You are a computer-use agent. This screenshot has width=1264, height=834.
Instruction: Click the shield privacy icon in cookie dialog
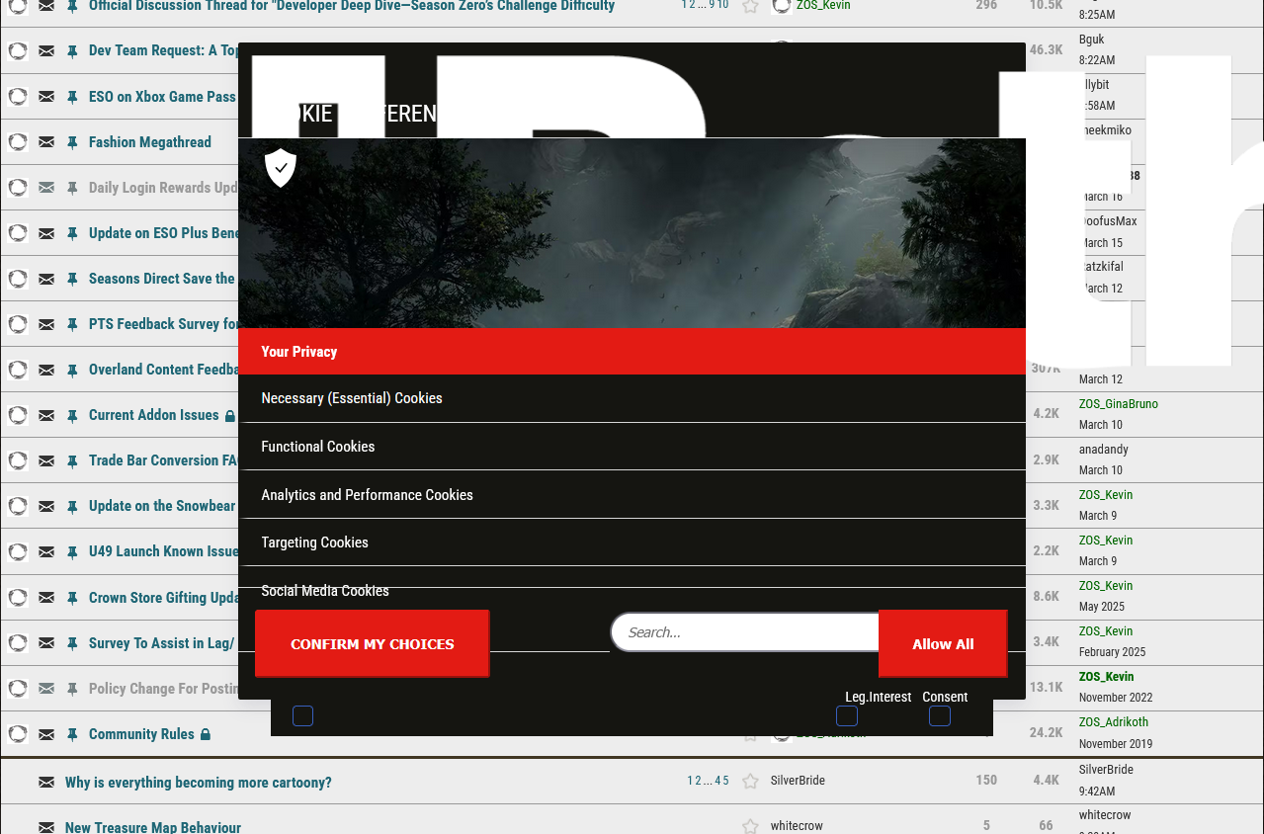point(281,168)
